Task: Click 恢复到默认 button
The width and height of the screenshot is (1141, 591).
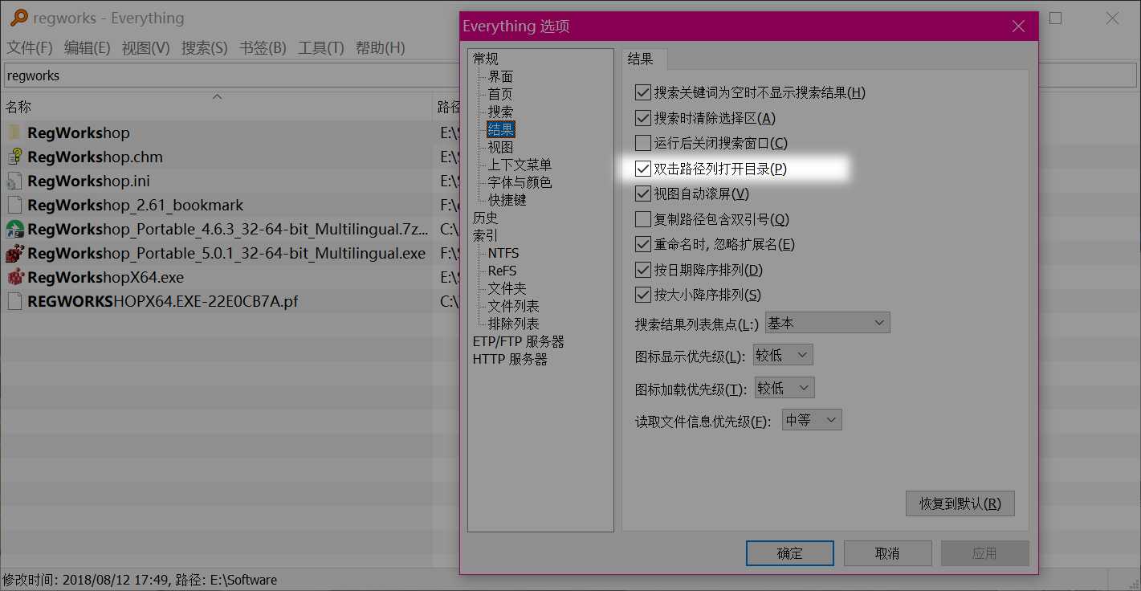Action: point(960,503)
